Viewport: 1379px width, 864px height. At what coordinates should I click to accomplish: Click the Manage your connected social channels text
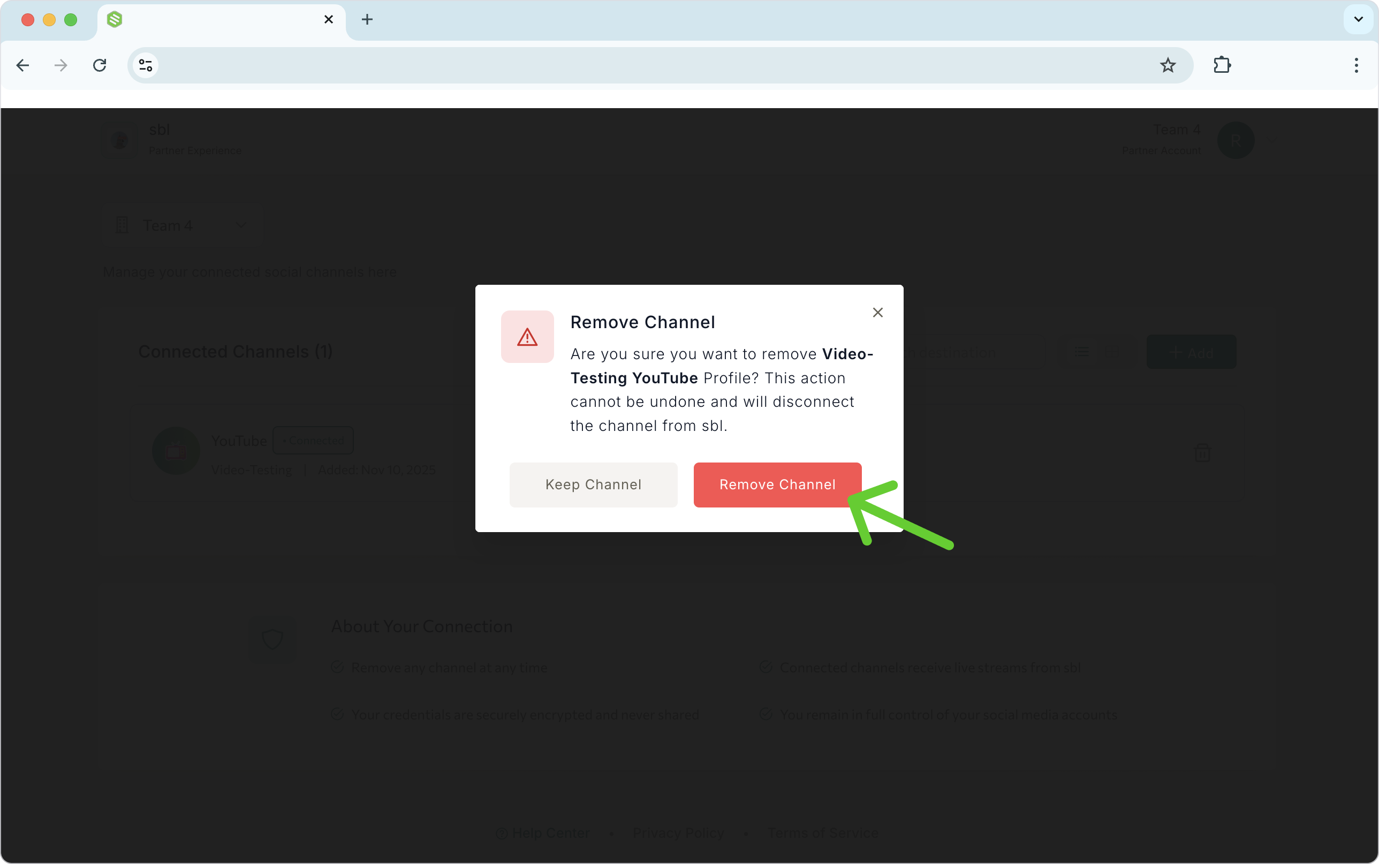[249, 272]
